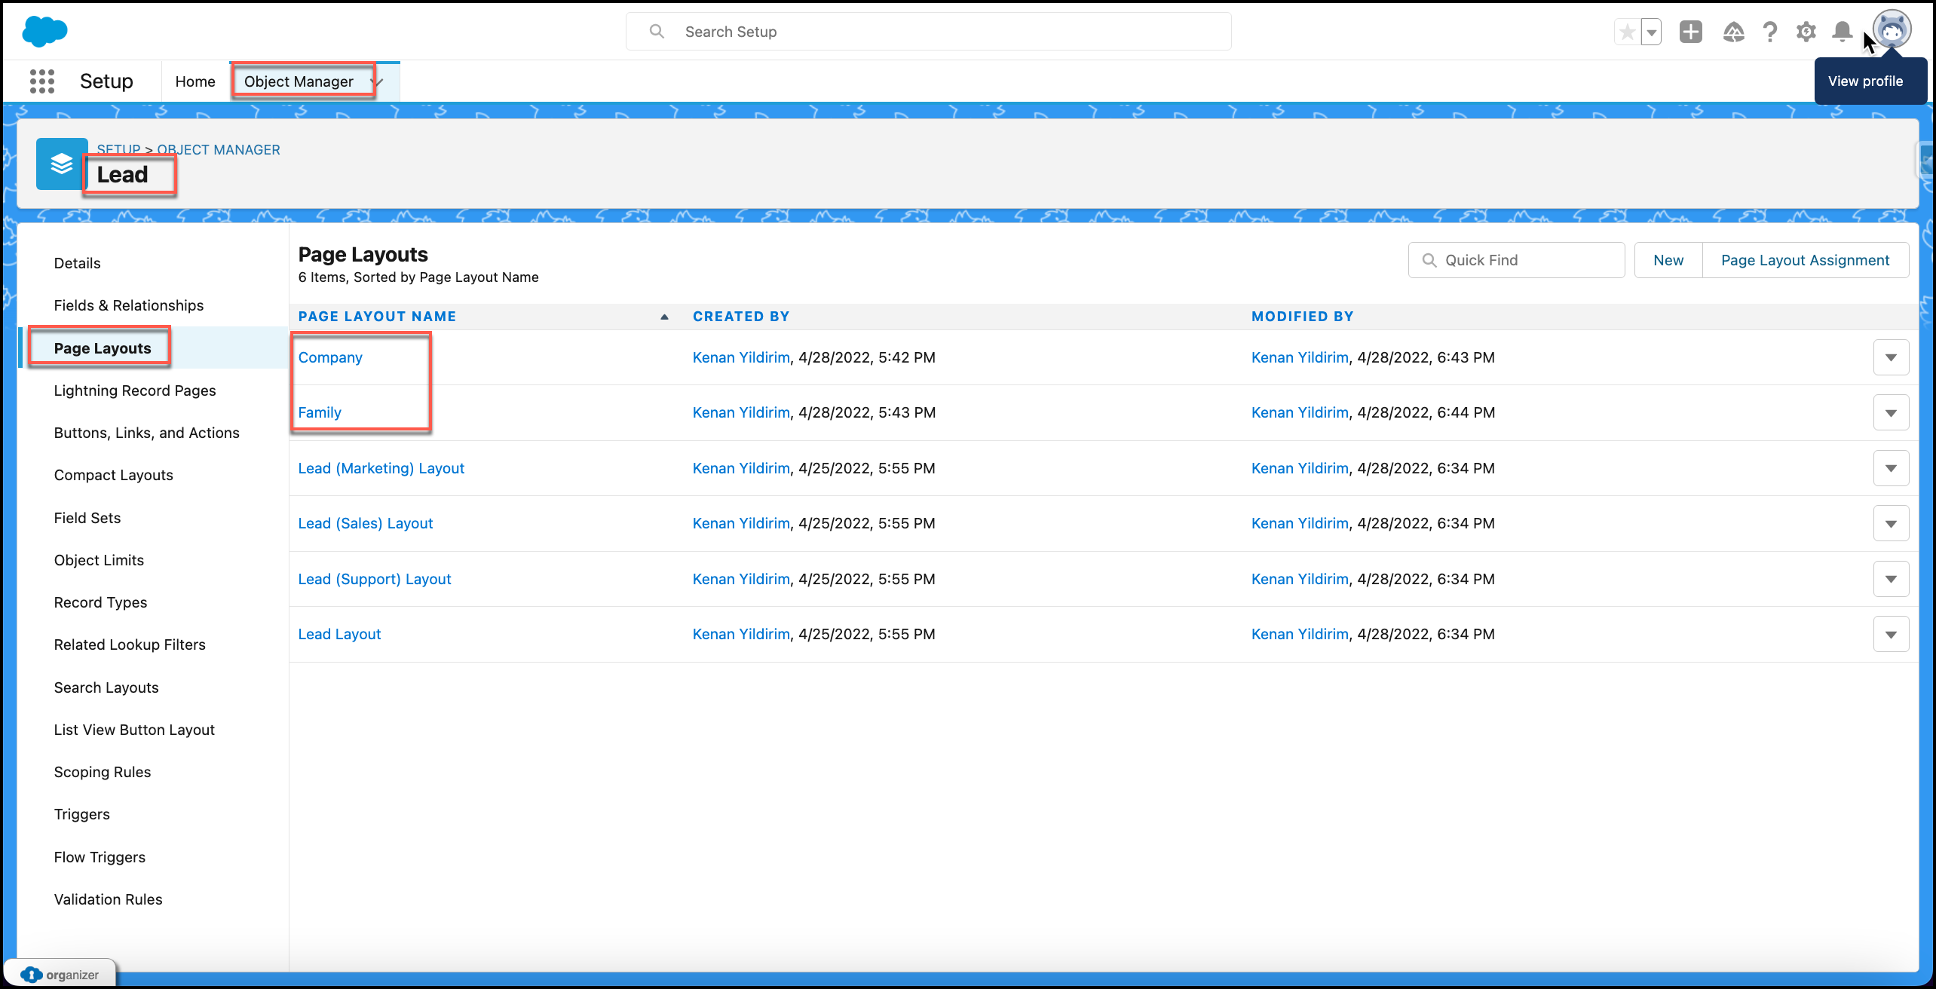Open the App Launcher grid icon
This screenshot has height=989, width=1936.
(42, 81)
